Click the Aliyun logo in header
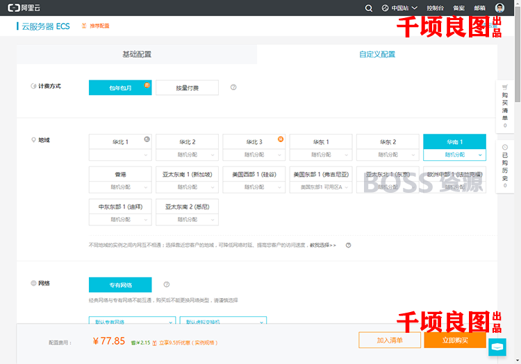This screenshot has width=521, height=364. pyautogui.click(x=24, y=8)
